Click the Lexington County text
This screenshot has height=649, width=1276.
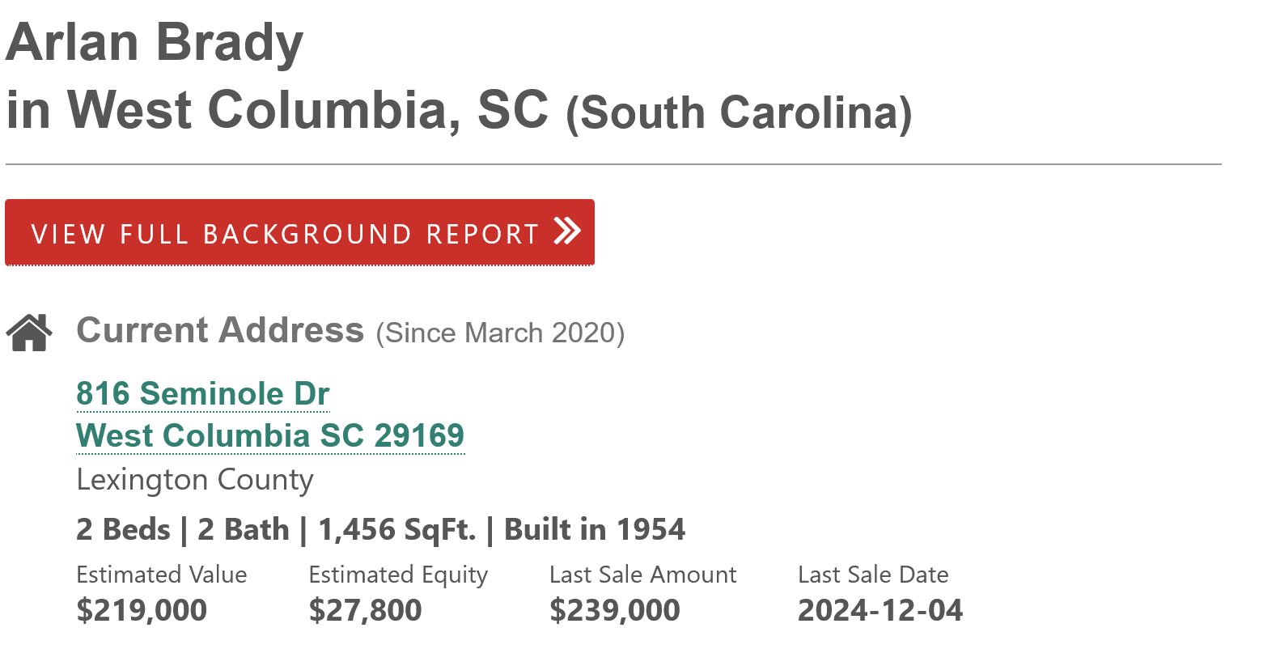click(194, 480)
